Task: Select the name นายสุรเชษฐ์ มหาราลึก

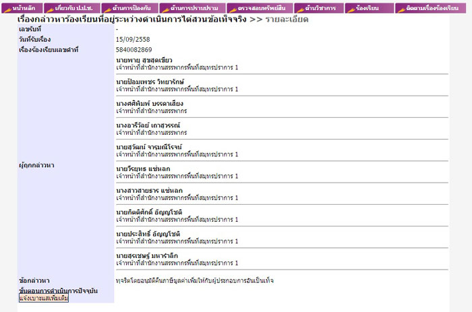Action: tap(148, 256)
